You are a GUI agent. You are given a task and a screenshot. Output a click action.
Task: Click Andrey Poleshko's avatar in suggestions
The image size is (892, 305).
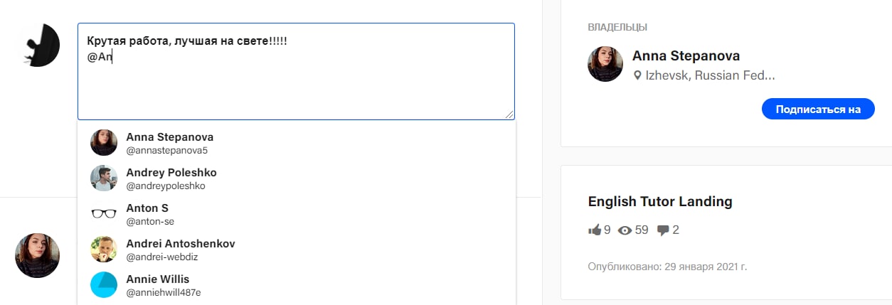[x=104, y=178]
